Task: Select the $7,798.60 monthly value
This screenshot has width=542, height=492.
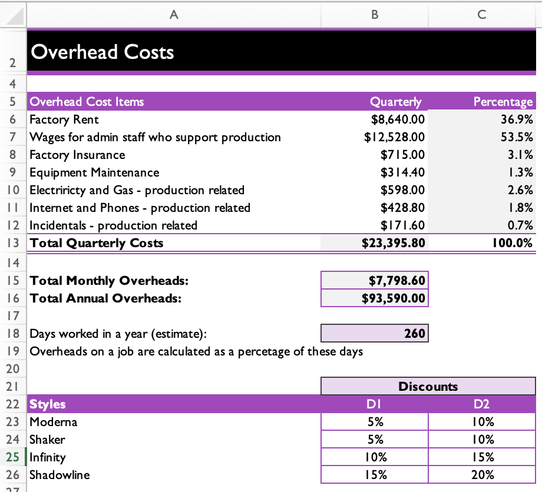Action: coord(375,280)
